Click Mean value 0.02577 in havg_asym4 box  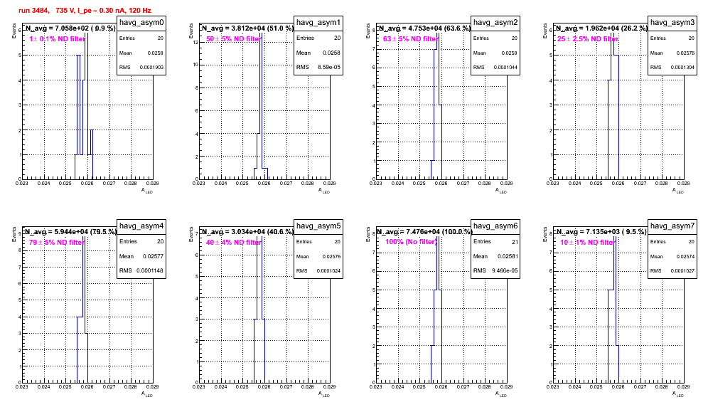(x=153, y=256)
